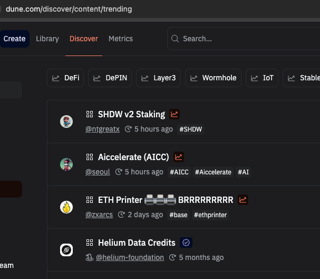Viewport: 320px width, 279px height.
Task: Click the dashboard grid icon beside Aiccelerate
Action: (90, 157)
